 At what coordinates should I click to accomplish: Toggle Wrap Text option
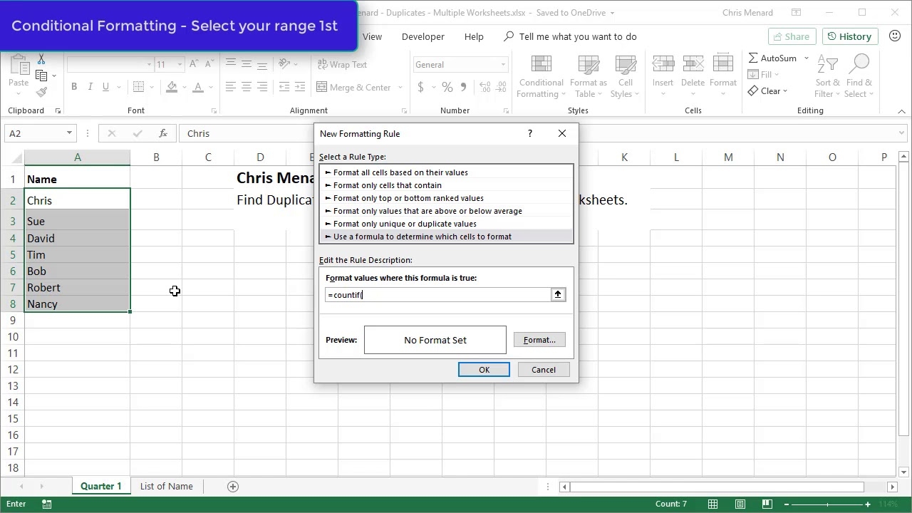point(341,64)
